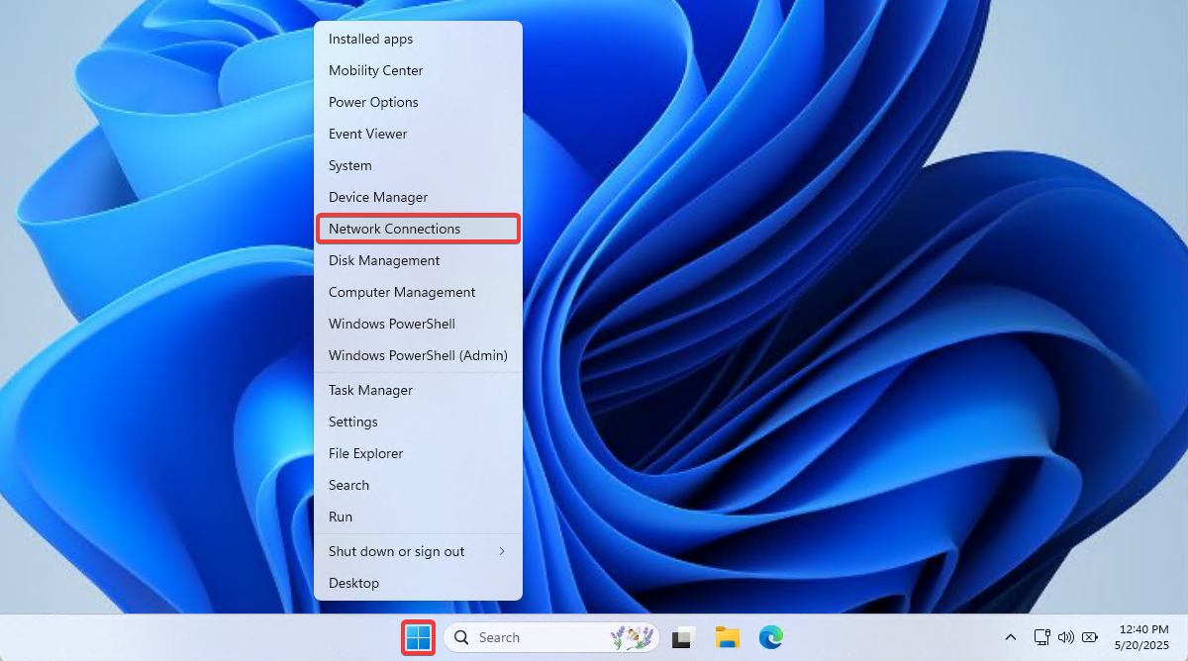Choose Run from the context menu
Image resolution: width=1188 pixels, height=661 pixels.
[341, 517]
